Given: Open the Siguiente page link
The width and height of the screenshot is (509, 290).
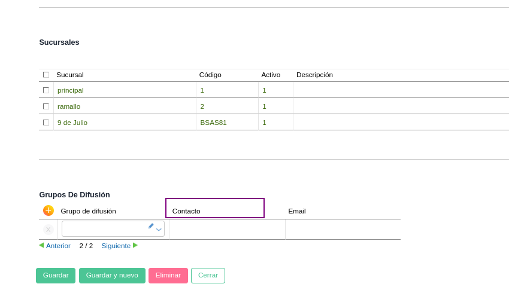Looking at the screenshot, I should point(116,246).
